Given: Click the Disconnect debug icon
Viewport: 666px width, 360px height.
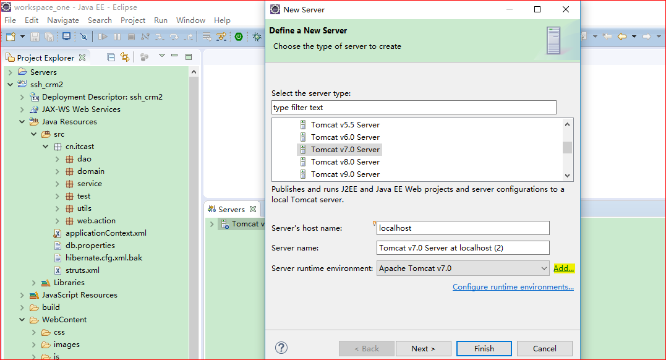Looking at the screenshot, I should click(145, 37).
